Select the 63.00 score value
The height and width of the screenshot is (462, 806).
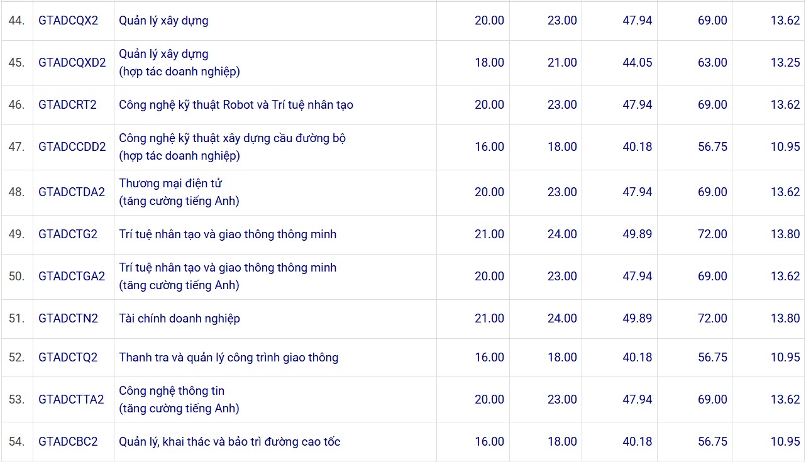(712, 62)
